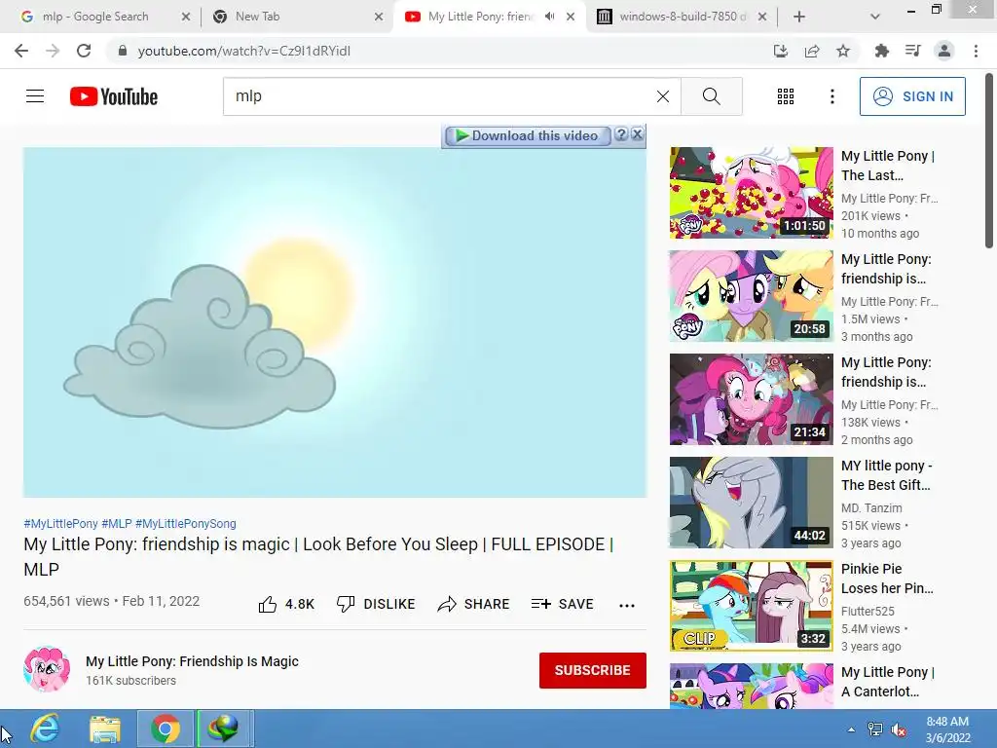997x748 pixels.
Task: Click the Flutter525 channel name
Action: pos(868,612)
